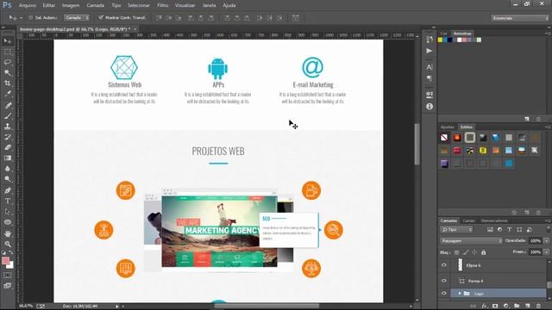Image resolution: width=552 pixels, height=310 pixels.
Task: Select the Ellipse shape tool
Action: point(8,222)
